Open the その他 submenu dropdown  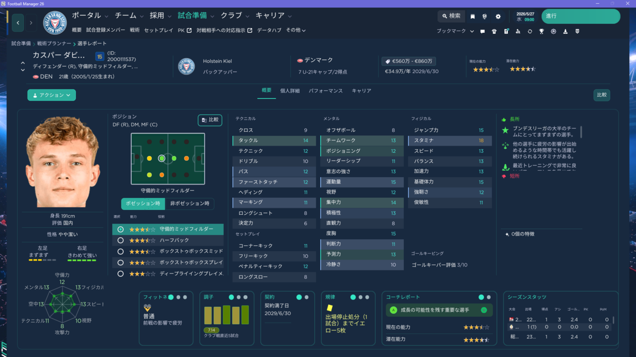(x=296, y=30)
